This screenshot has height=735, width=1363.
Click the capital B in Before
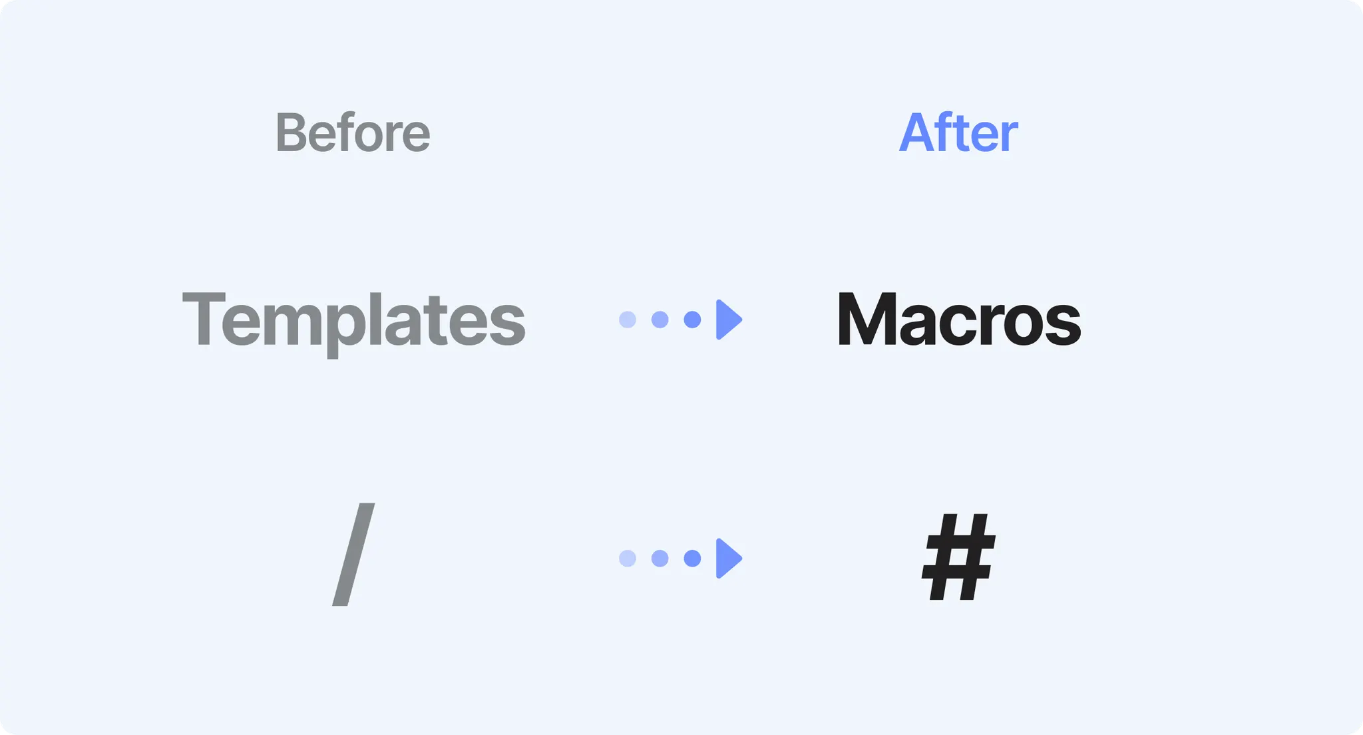point(292,132)
